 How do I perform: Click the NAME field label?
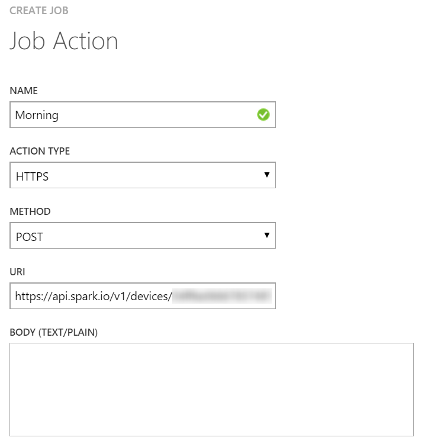click(24, 91)
